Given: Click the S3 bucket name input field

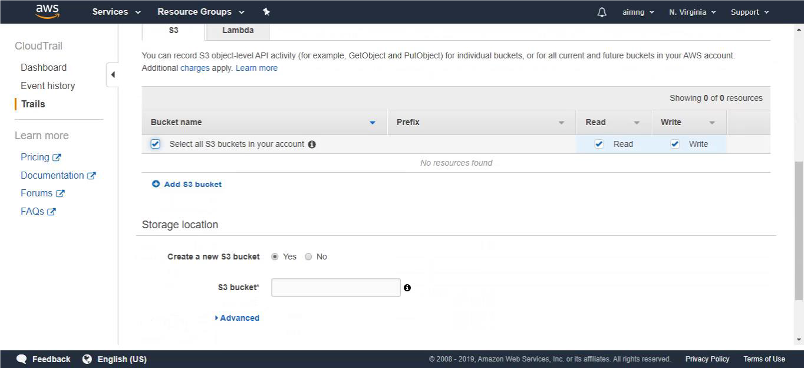Looking at the screenshot, I should point(336,287).
